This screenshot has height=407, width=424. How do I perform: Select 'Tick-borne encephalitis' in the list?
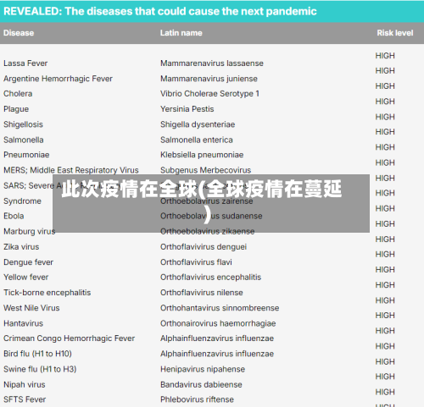click(47, 293)
